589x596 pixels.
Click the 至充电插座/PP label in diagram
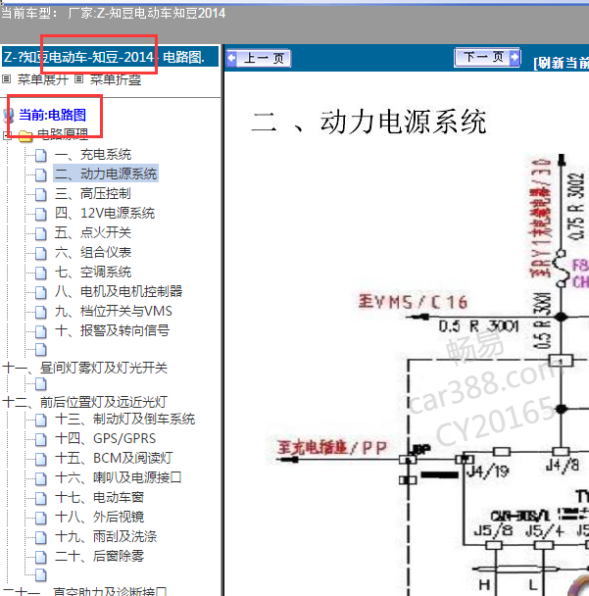(332, 448)
